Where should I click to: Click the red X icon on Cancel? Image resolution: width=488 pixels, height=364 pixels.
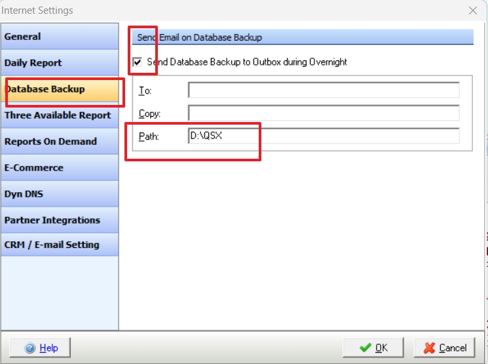tap(430, 348)
